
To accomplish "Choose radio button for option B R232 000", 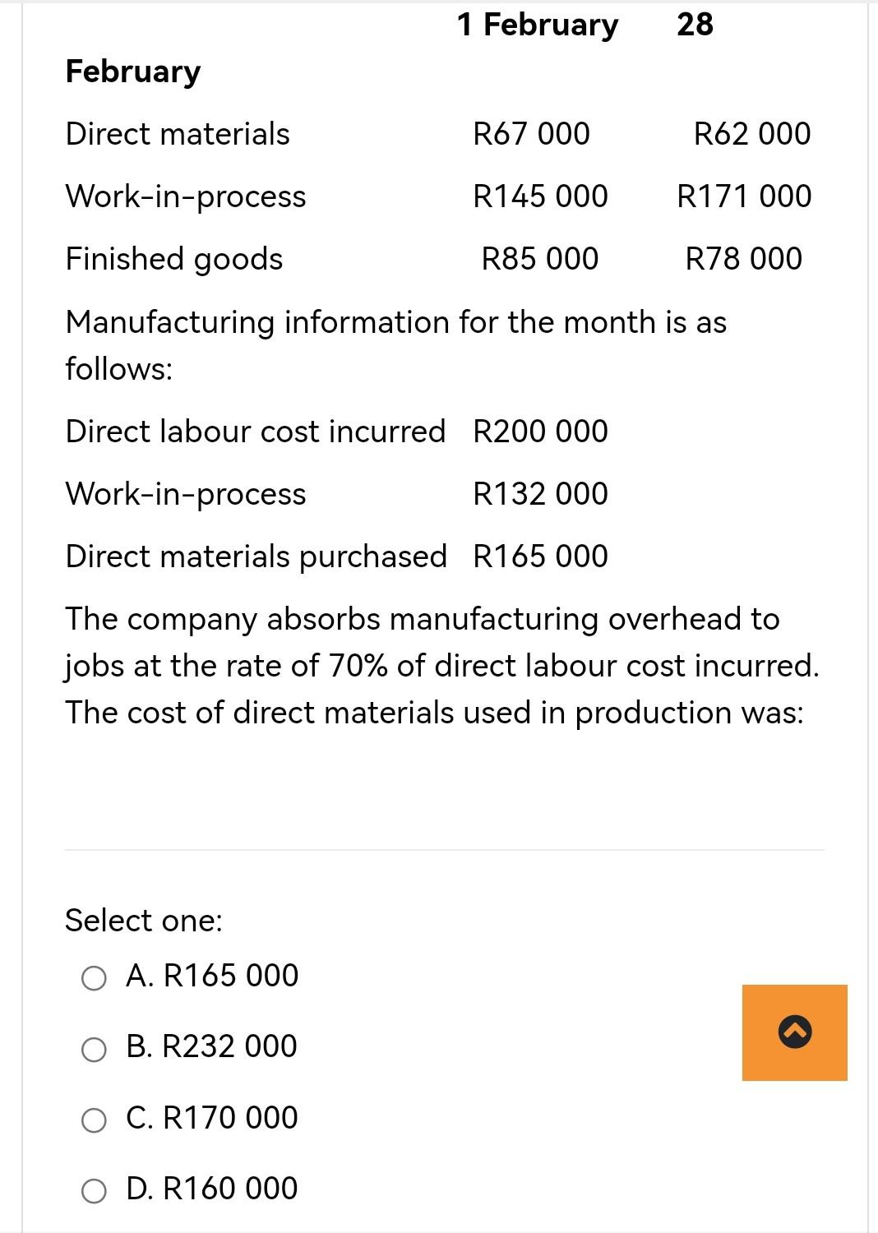I will coord(94,1049).
